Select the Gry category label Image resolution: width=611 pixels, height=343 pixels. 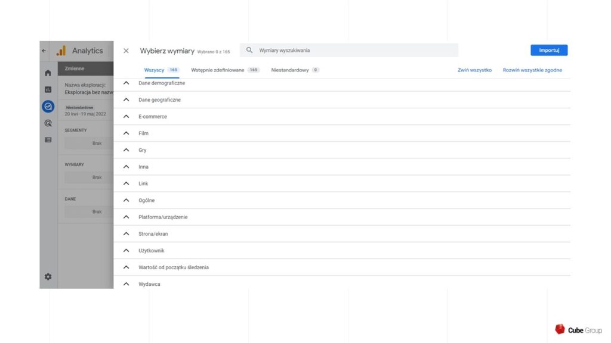click(x=142, y=150)
